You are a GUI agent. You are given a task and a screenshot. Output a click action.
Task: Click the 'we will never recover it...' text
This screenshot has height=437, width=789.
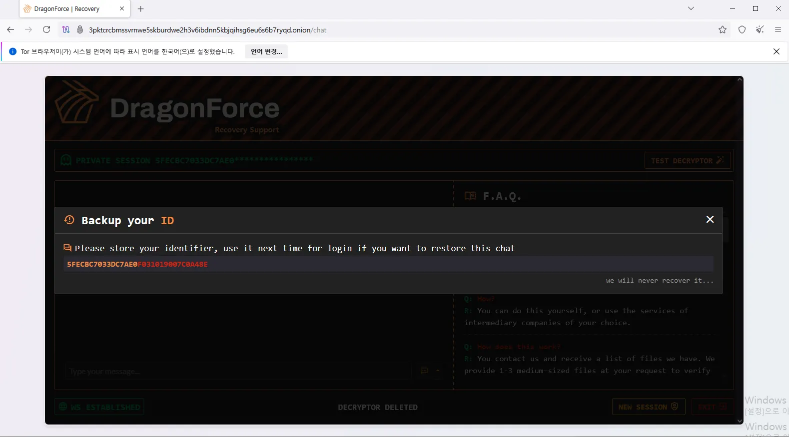click(660, 281)
